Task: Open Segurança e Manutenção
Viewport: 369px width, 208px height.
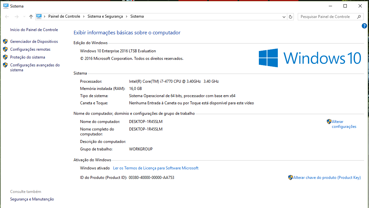Action: tap(32, 199)
